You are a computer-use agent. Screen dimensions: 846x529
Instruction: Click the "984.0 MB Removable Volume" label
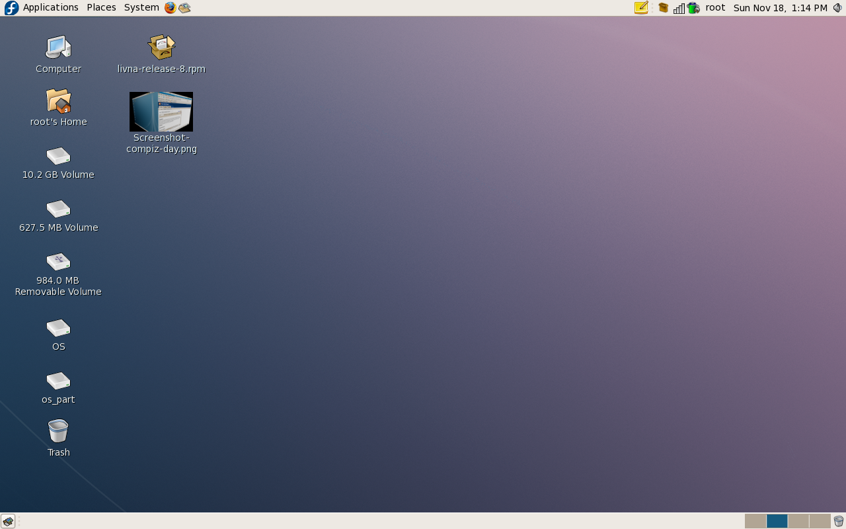[58, 286]
